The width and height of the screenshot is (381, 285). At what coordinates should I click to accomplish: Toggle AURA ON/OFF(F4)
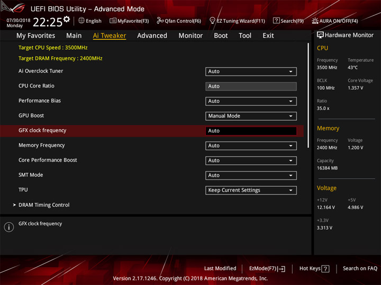tap(335, 21)
